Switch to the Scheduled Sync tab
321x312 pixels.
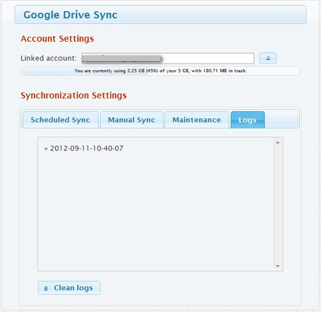(x=60, y=120)
